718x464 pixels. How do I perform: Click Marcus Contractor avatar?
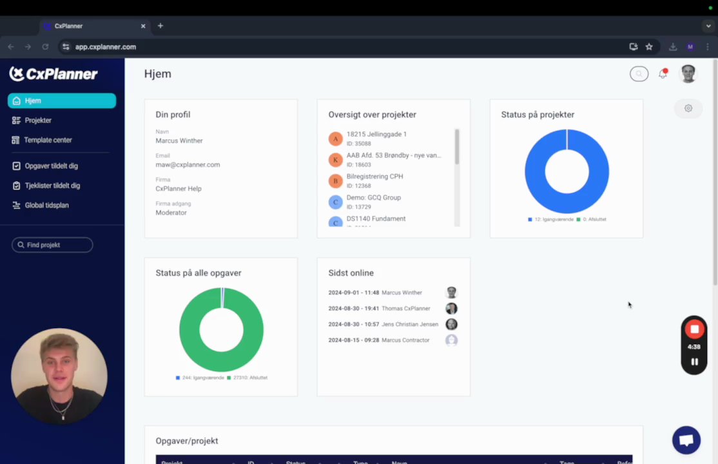[x=452, y=340]
